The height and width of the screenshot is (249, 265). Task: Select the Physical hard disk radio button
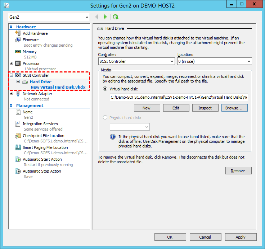pos(105,117)
